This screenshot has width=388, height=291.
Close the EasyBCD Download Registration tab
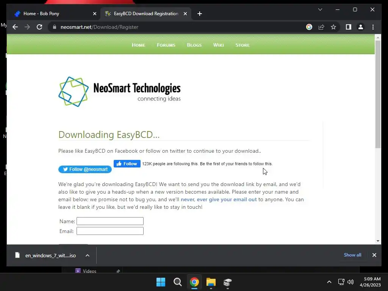click(x=185, y=14)
